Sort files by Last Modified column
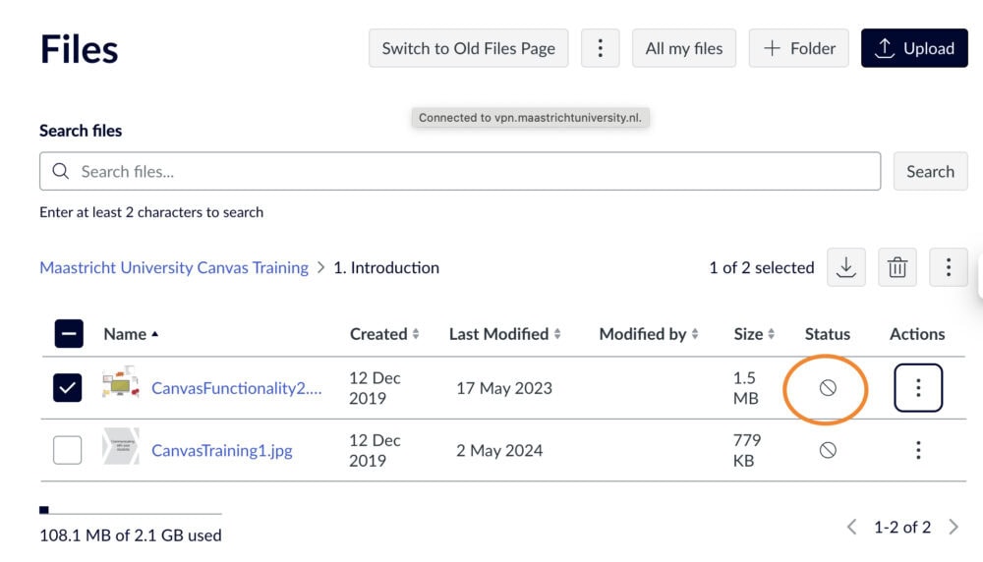This screenshot has width=983, height=562. click(504, 334)
